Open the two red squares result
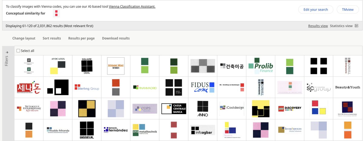The height and width of the screenshot is (141, 363). pyautogui.click(x=174, y=130)
